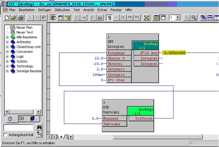Image resolution: width=219 pixels, height=147 pixels.
Task: Select Neuer Plan in the catalog
Action: 24,27
